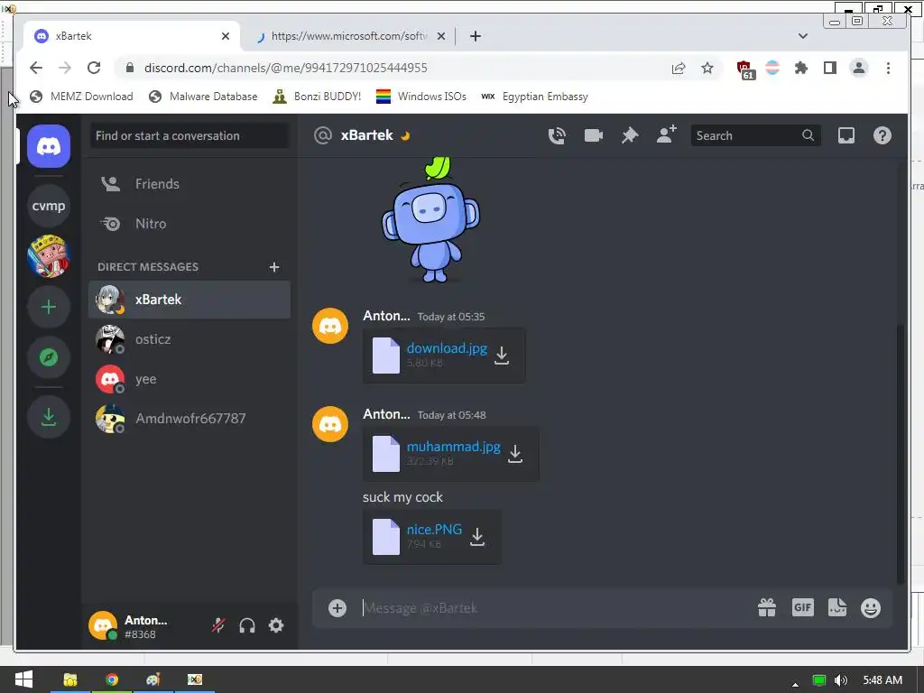Image resolution: width=924 pixels, height=693 pixels.
Task: Open Windows ISOs bookmark
Action: tap(421, 97)
